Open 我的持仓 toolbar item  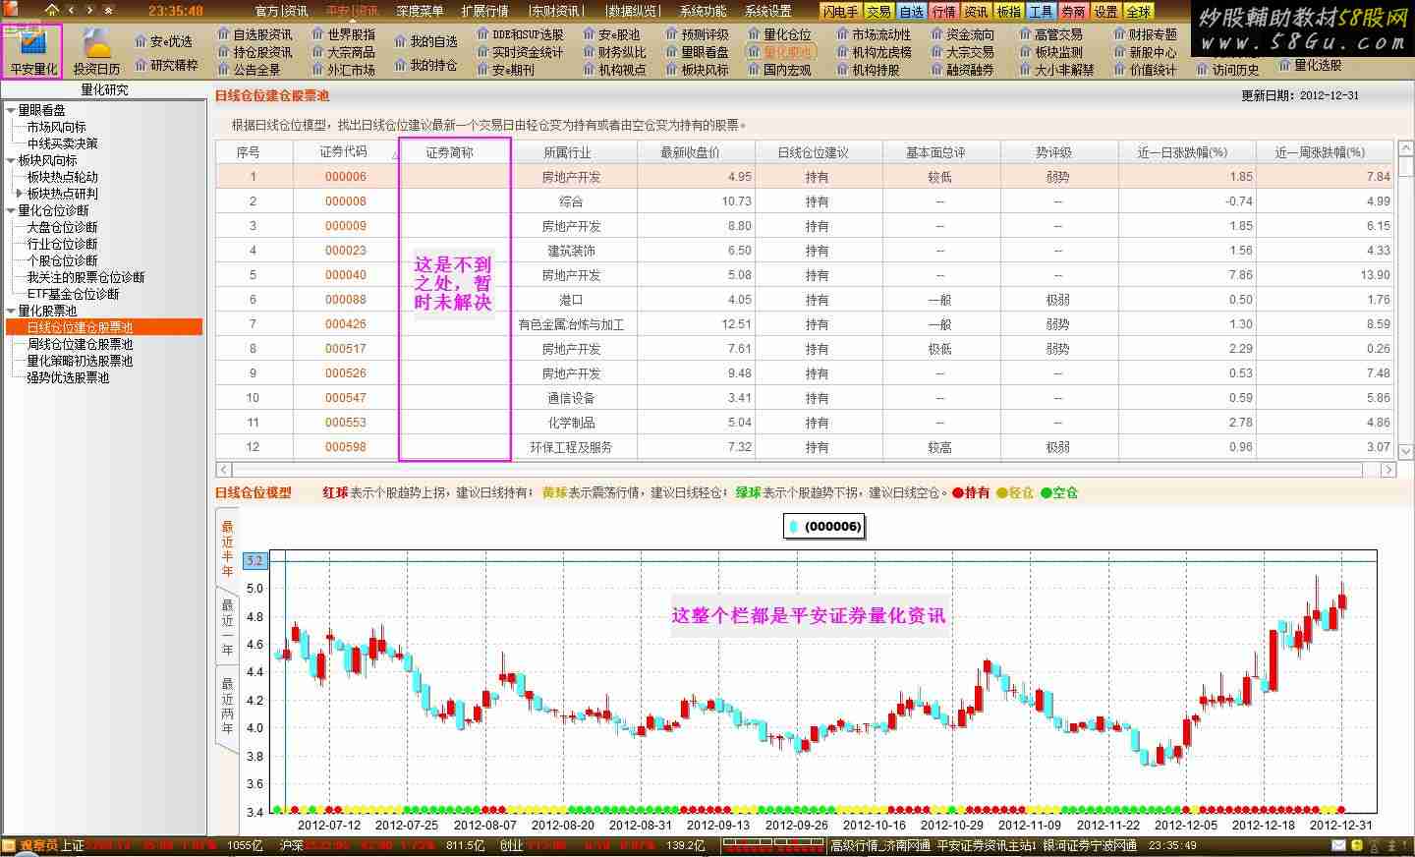pos(425,65)
